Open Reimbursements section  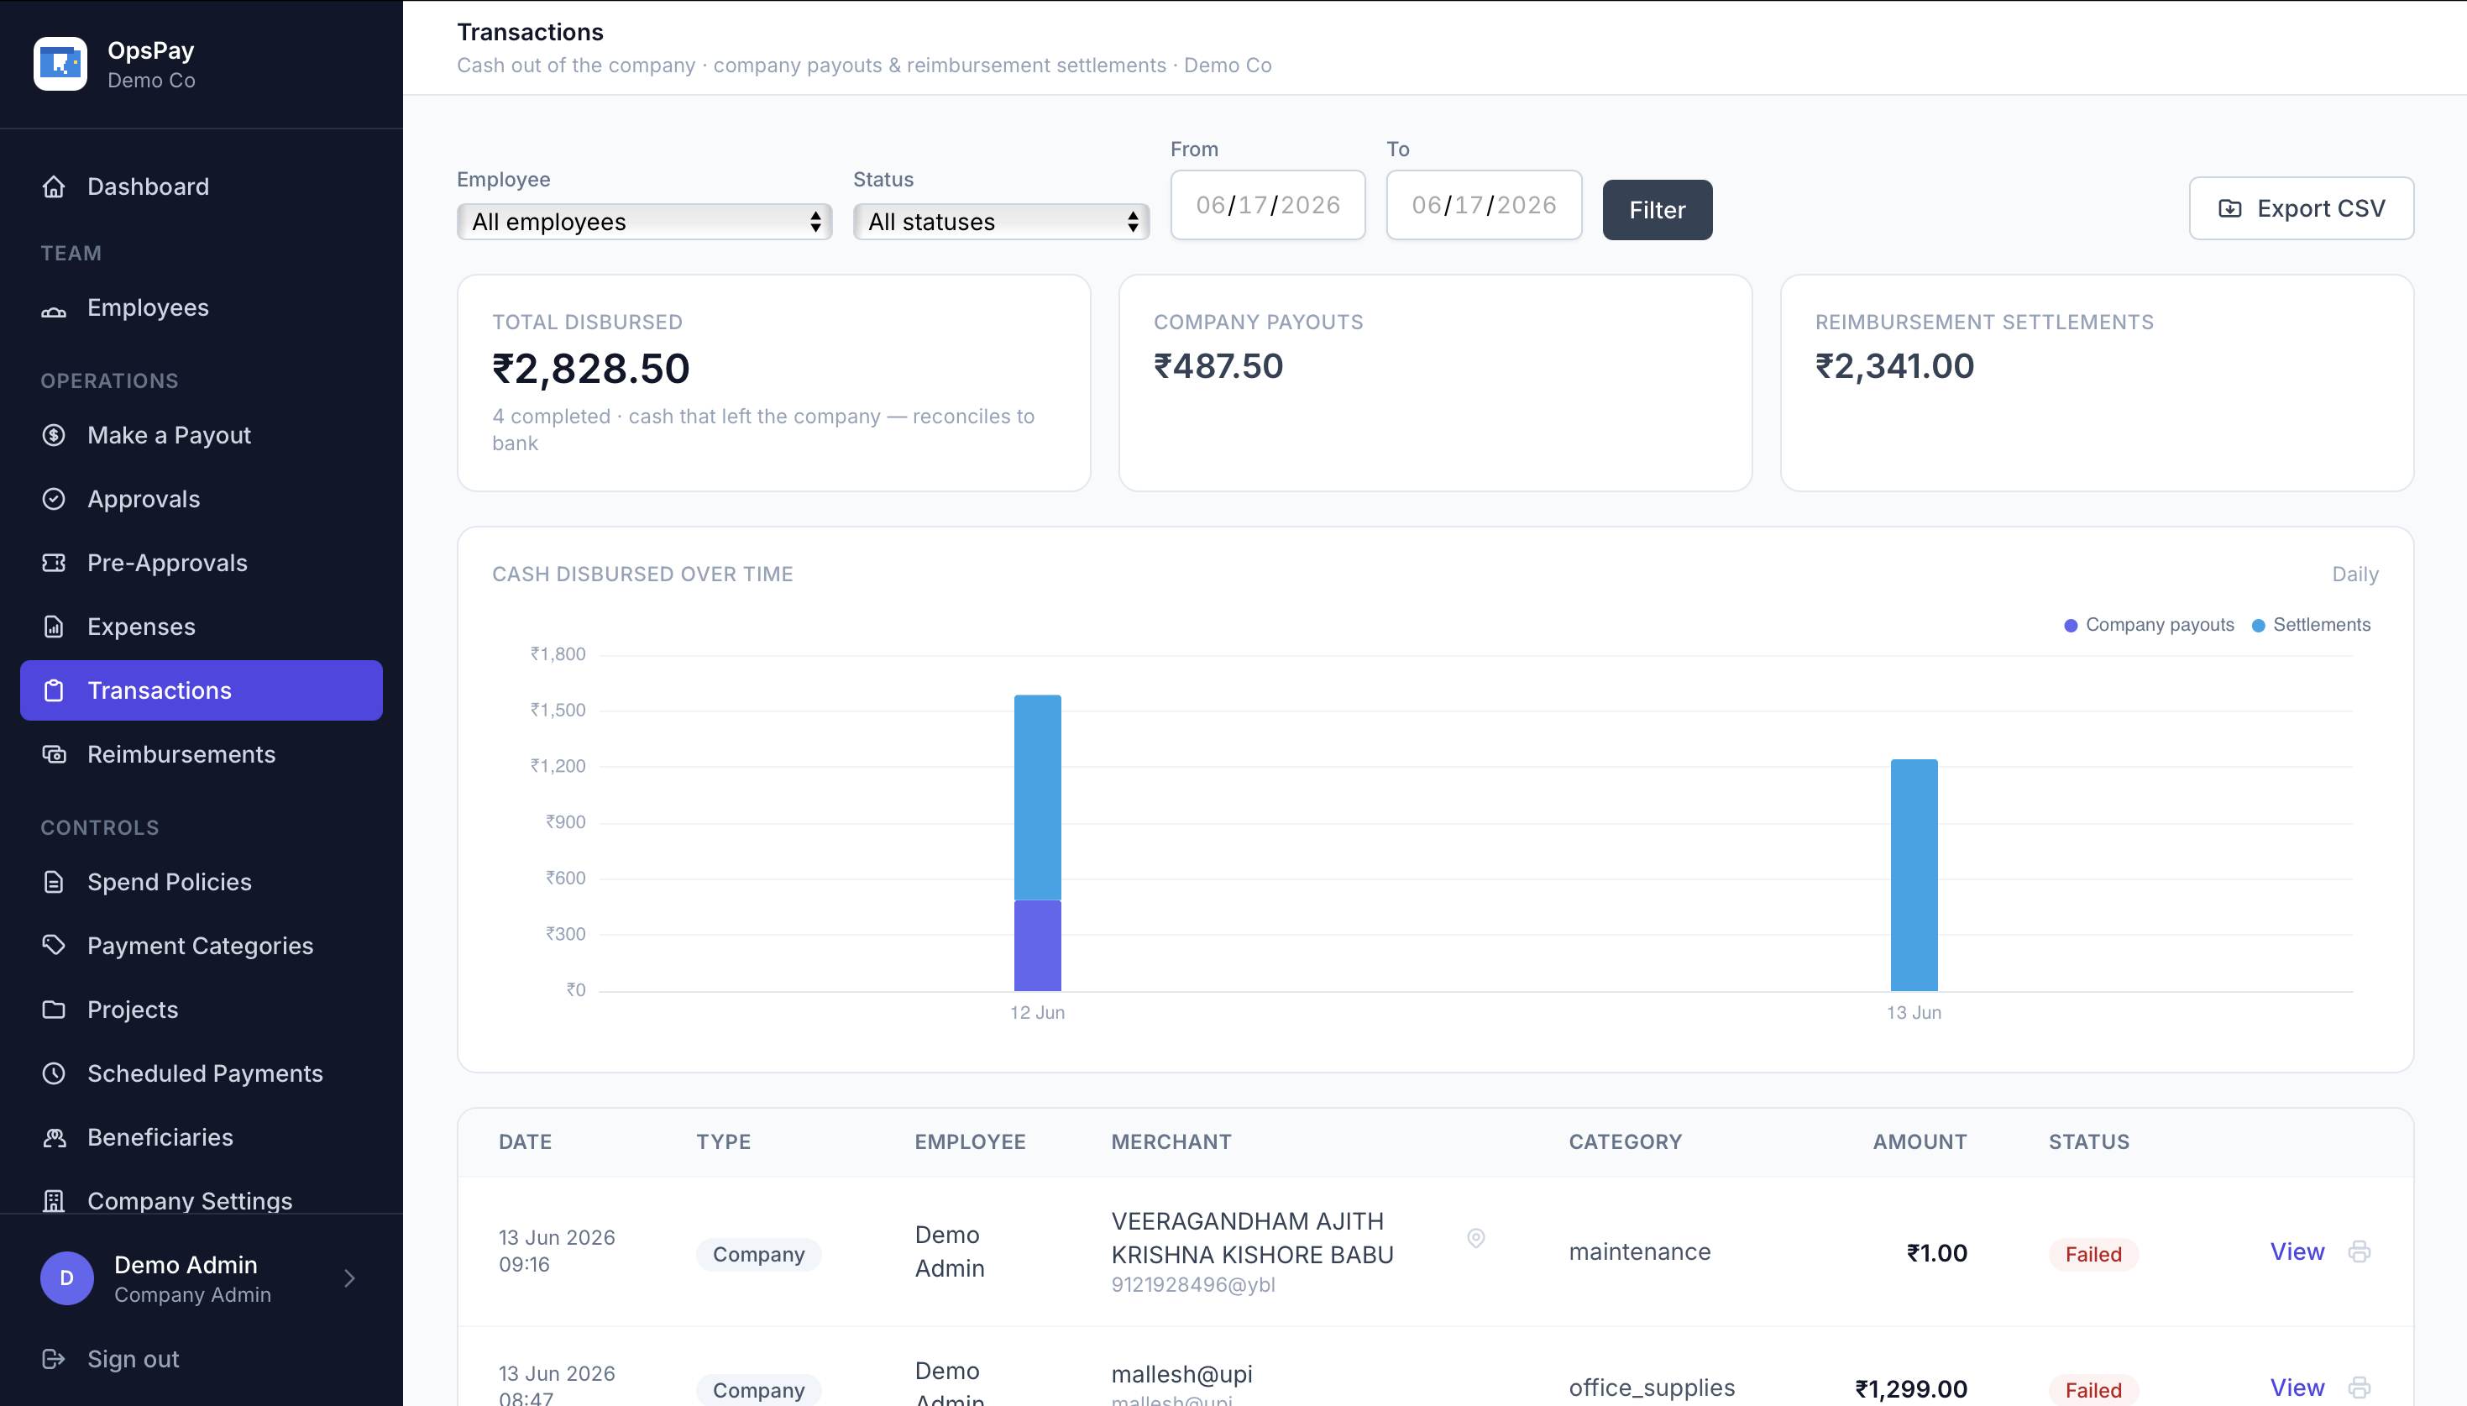point(202,754)
